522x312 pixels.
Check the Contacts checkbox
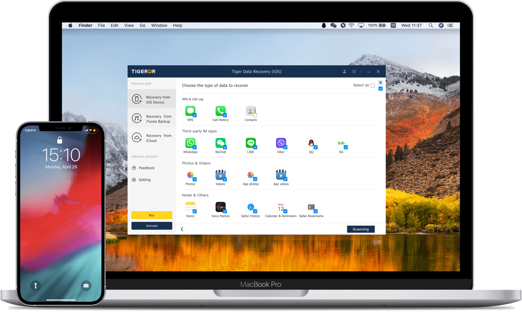point(255,115)
